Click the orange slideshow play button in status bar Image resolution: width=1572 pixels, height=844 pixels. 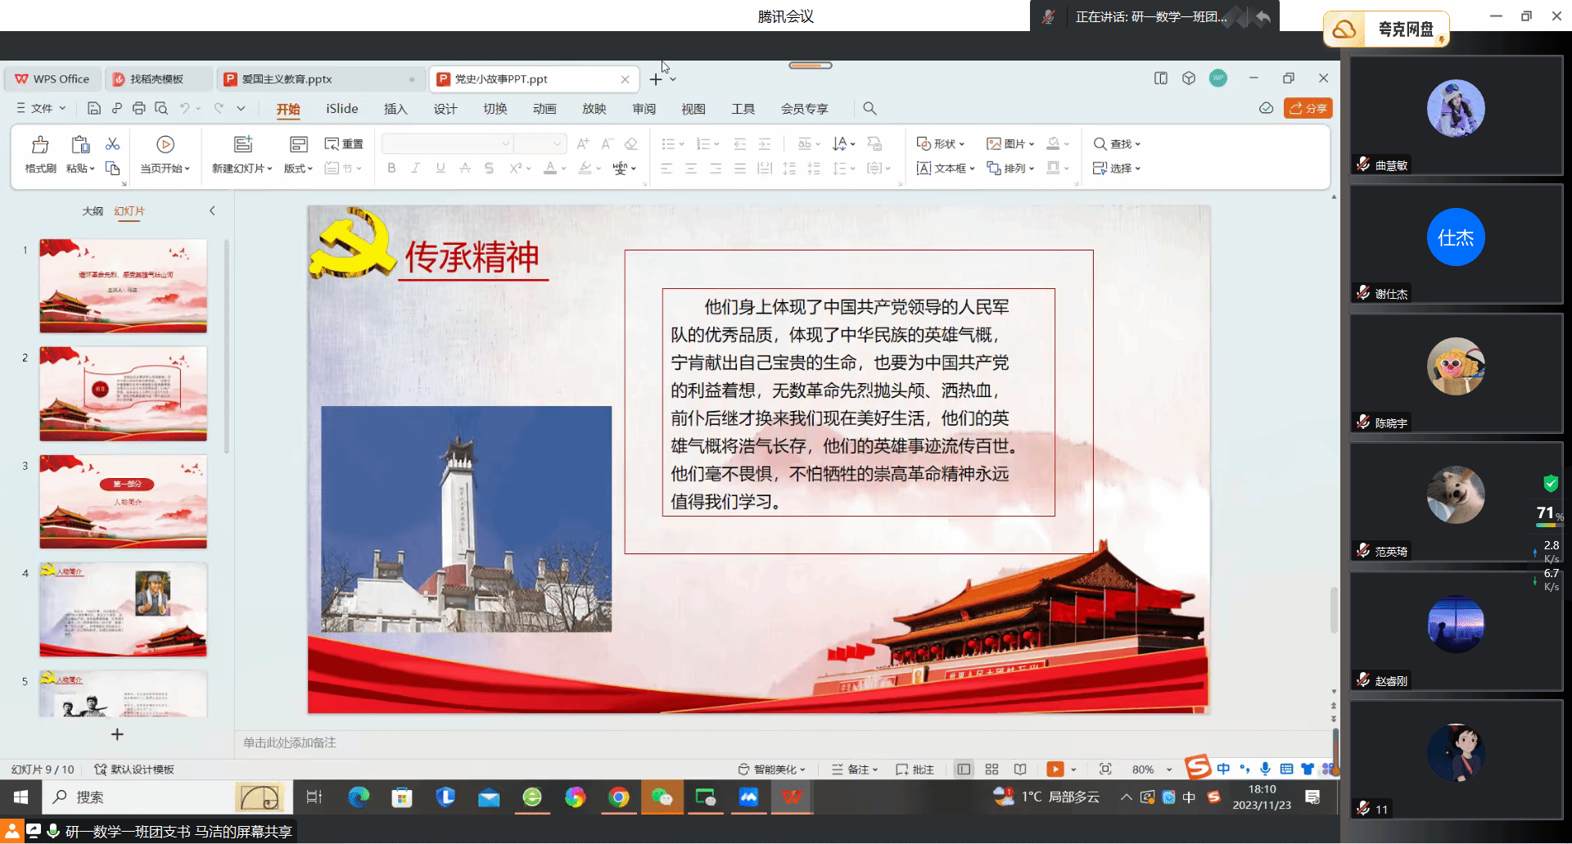click(x=1055, y=770)
